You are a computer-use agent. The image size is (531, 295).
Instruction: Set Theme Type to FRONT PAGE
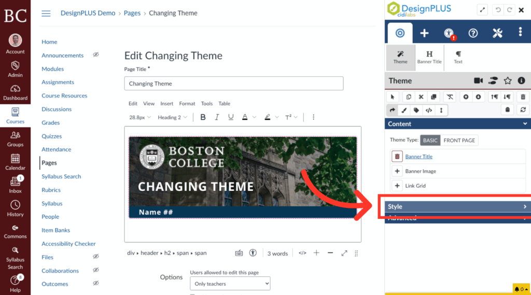coord(459,140)
